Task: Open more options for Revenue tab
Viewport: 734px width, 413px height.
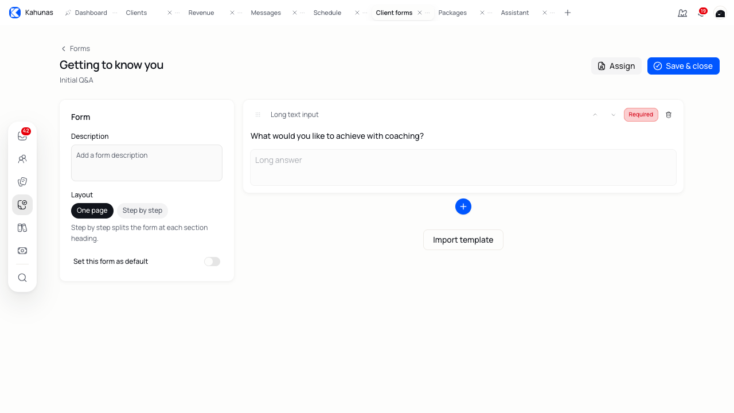Action: pos(240,13)
